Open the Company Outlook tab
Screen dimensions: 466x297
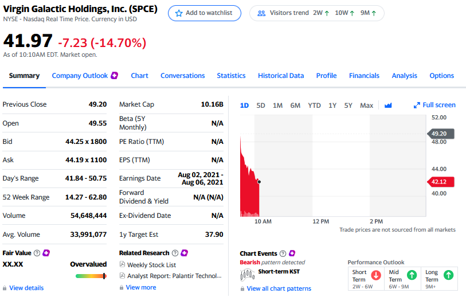(x=80, y=76)
